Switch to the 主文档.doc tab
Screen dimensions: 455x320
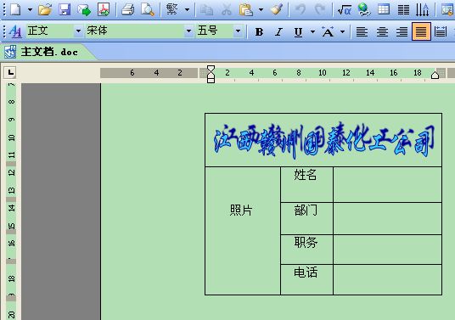click(48, 53)
